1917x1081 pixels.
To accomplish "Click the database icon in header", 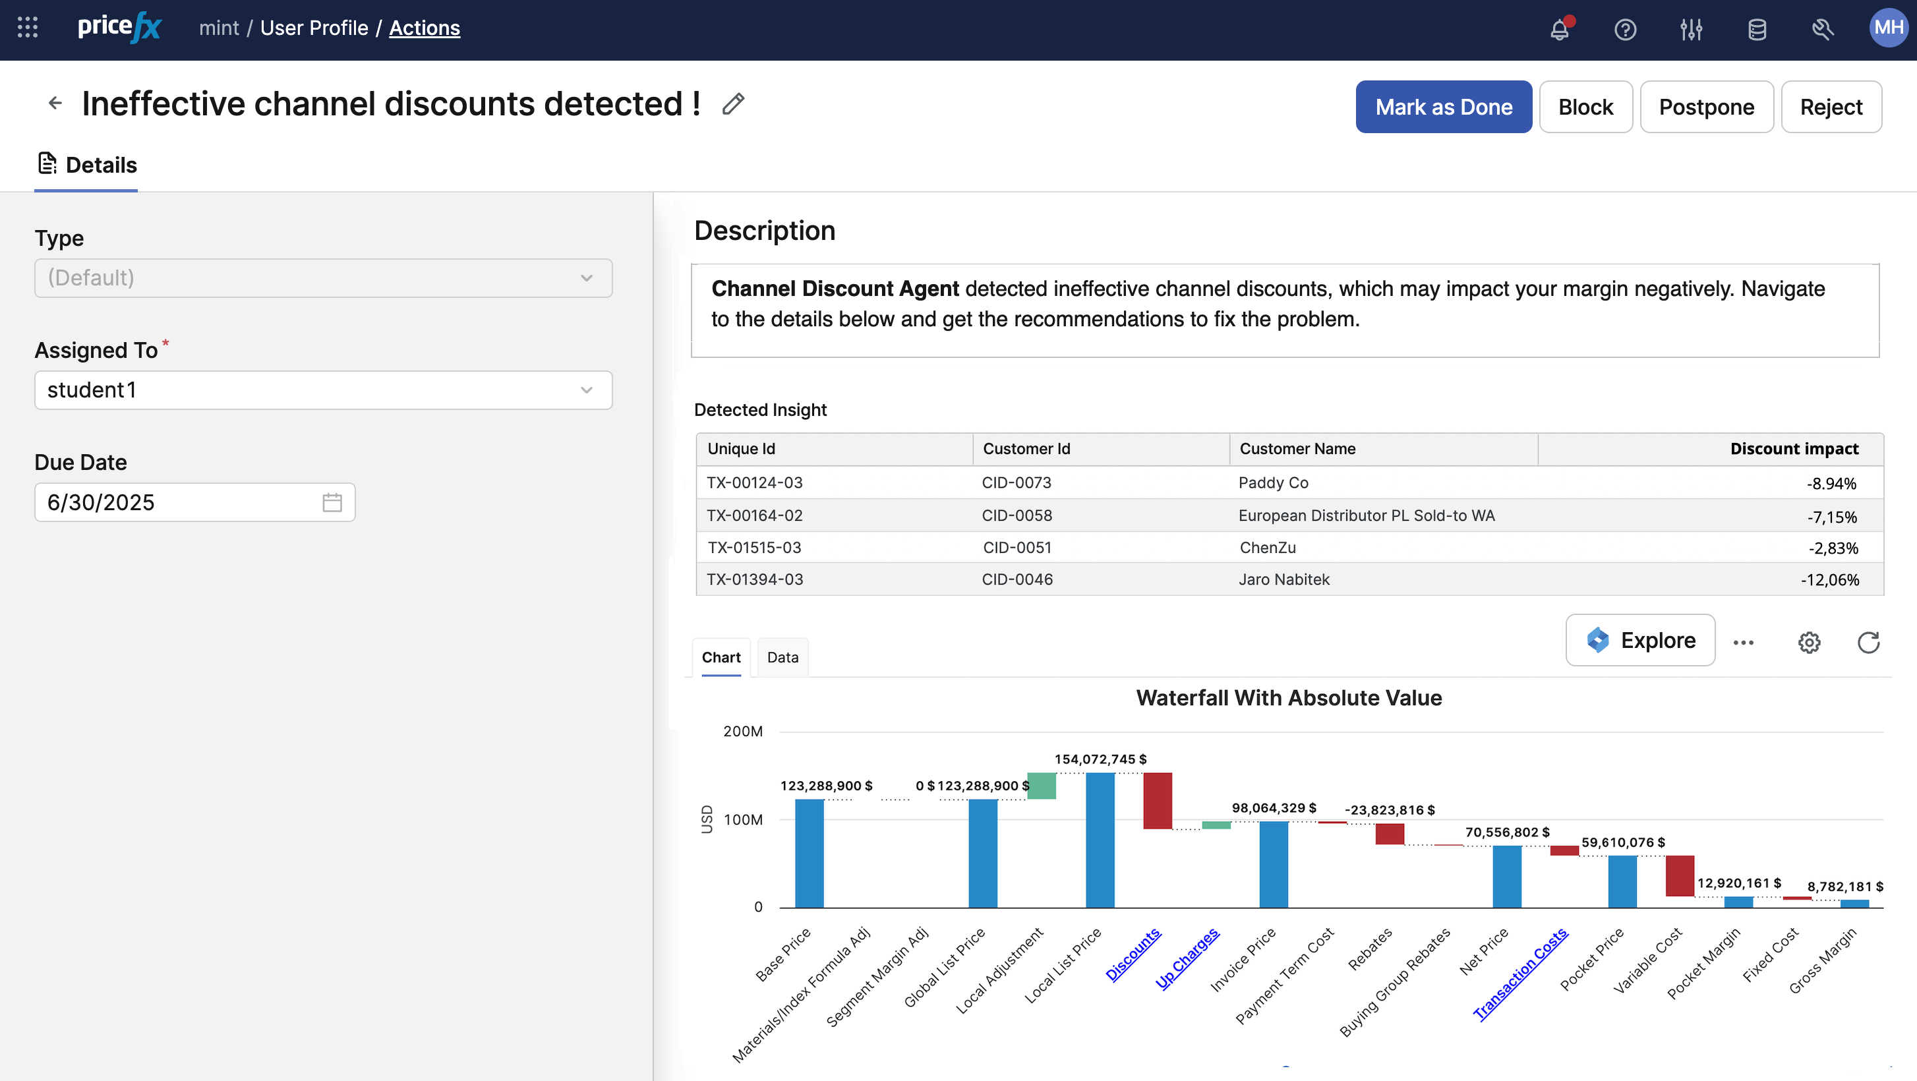I will [x=1757, y=30].
